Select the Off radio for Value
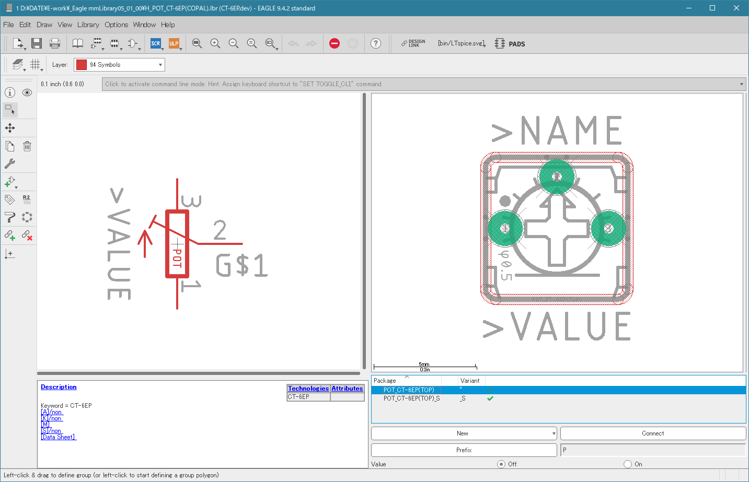749x482 pixels. pos(501,464)
